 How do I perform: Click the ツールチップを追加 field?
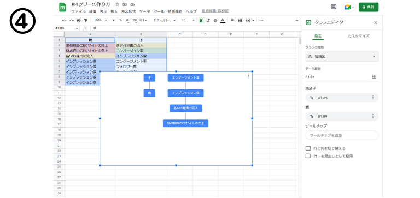[342, 135]
